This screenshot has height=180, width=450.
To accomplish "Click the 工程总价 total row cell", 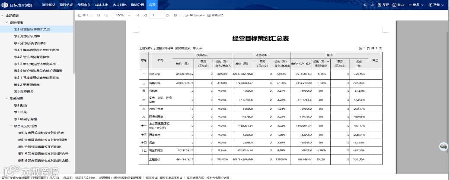I will 160,159.
